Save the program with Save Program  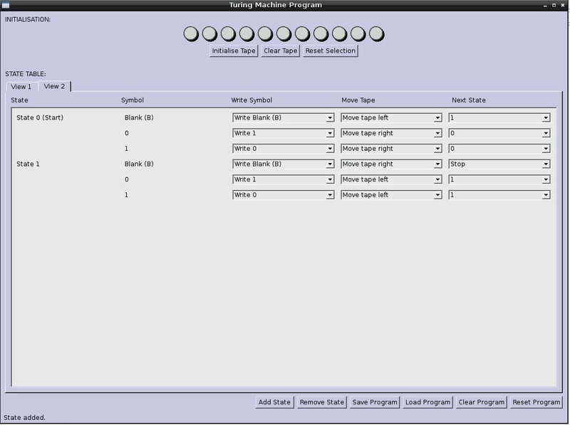tap(375, 402)
